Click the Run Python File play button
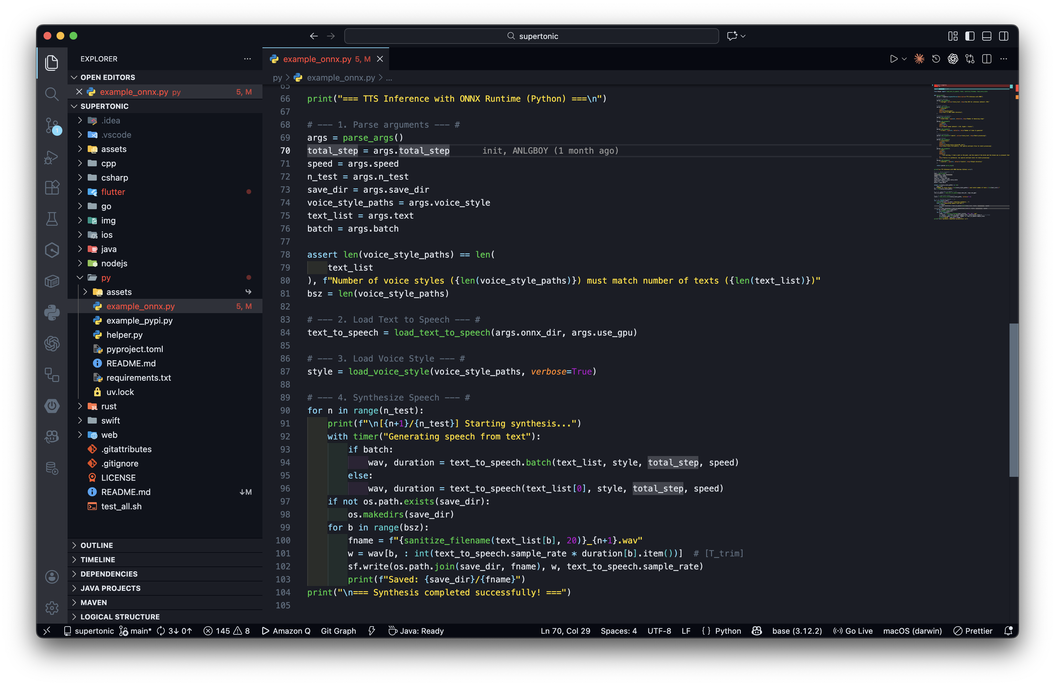Image resolution: width=1055 pixels, height=686 pixels. point(893,59)
